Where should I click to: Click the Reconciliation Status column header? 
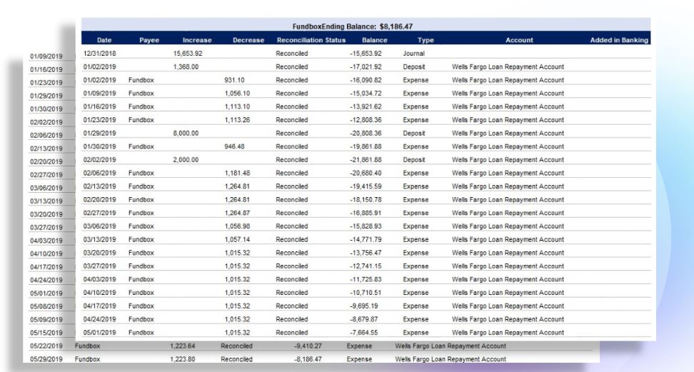[x=311, y=40]
